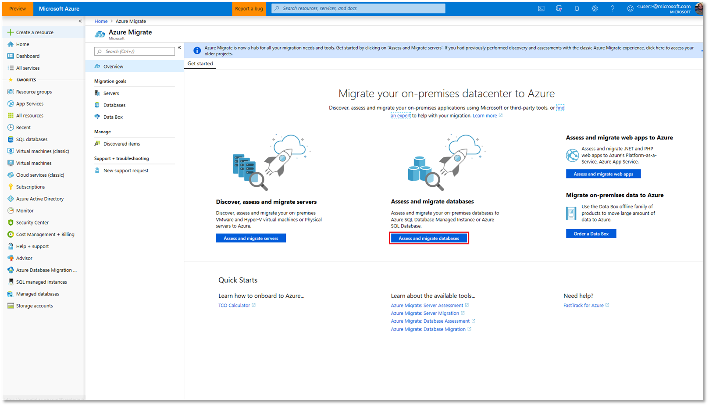Click the Microsoft Azure portal title
Viewport: 709px width, 406px height.
pos(59,8)
